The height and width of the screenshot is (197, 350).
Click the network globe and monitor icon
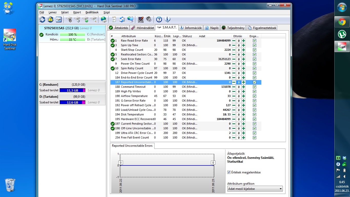(130, 19)
